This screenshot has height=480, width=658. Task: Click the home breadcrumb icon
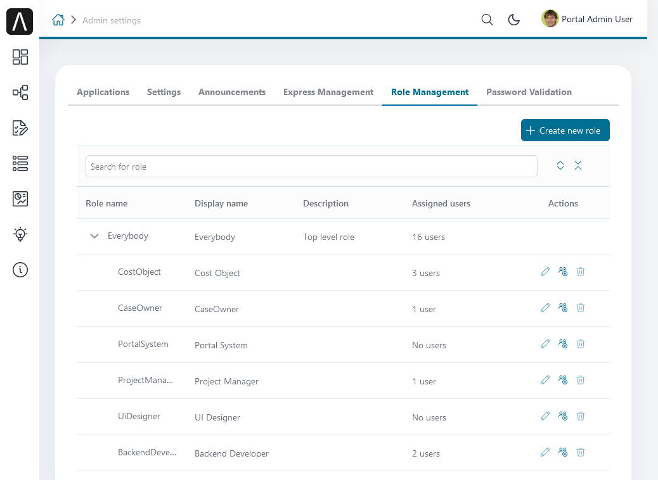point(58,20)
